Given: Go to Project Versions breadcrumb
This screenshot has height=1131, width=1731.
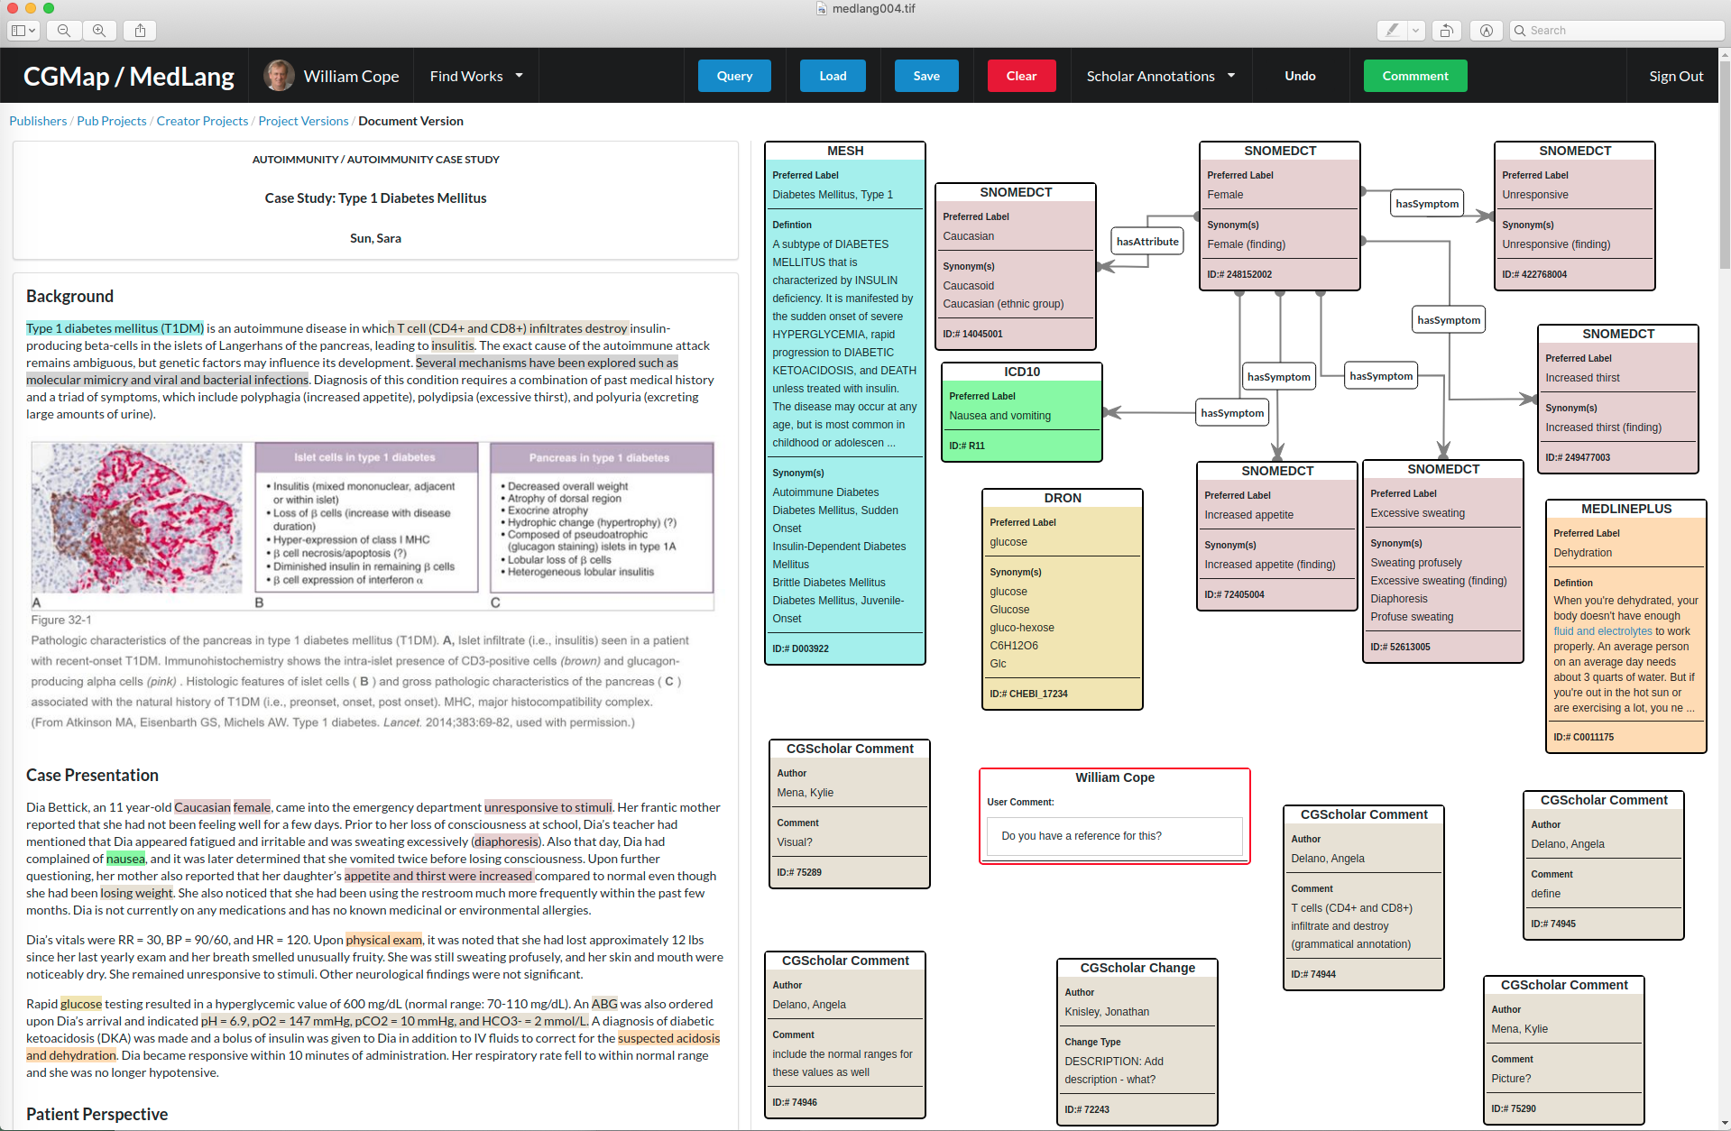Looking at the screenshot, I should coord(303,121).
